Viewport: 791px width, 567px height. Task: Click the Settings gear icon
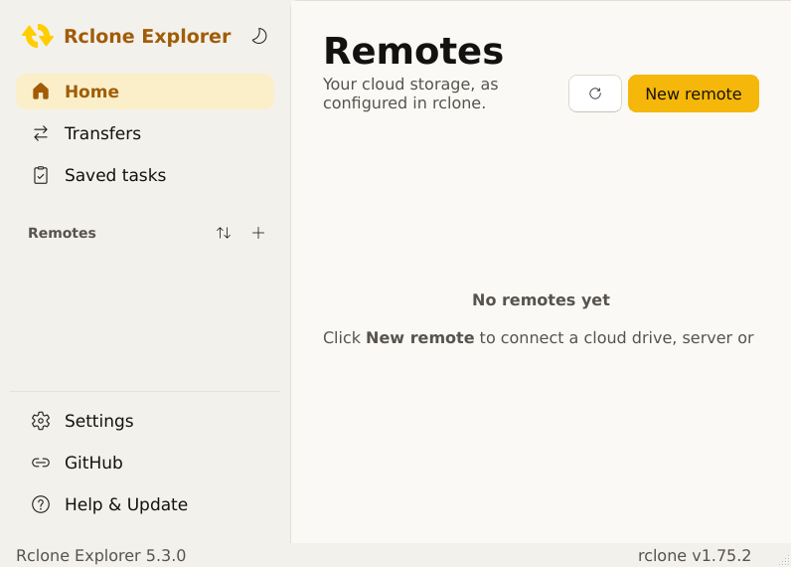(x=41, y=421)
